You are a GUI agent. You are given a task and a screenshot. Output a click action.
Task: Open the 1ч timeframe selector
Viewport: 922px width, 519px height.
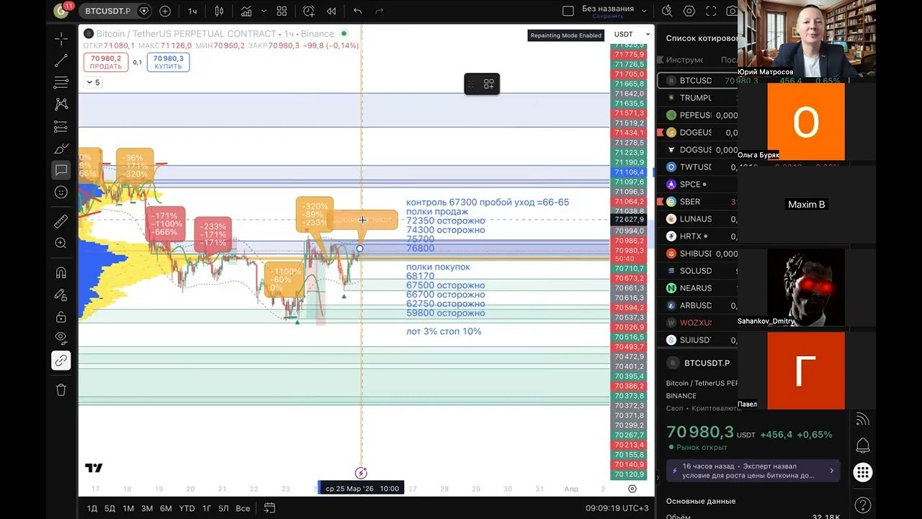click(192, 11)
